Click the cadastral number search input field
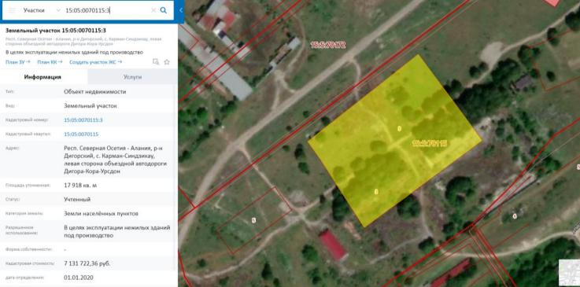 [106, 10]
